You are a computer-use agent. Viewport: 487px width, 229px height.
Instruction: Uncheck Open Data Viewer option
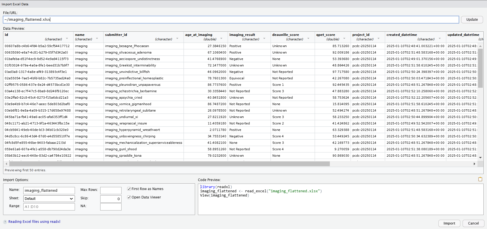tap(129, 197)
